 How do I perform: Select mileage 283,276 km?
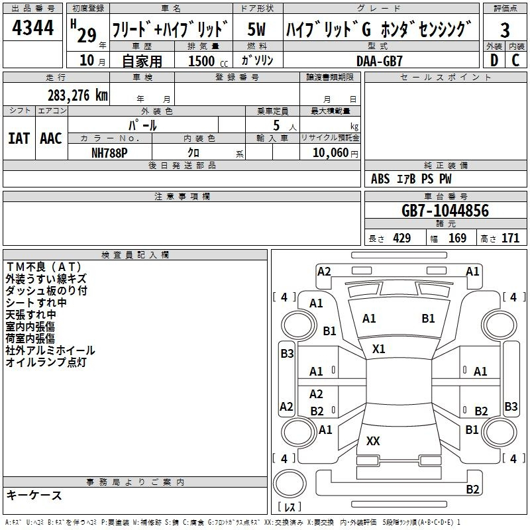pyautogui.click(x=78, y=95)
